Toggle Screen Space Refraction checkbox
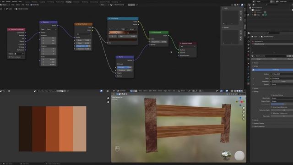 click(x=271, y=107)
